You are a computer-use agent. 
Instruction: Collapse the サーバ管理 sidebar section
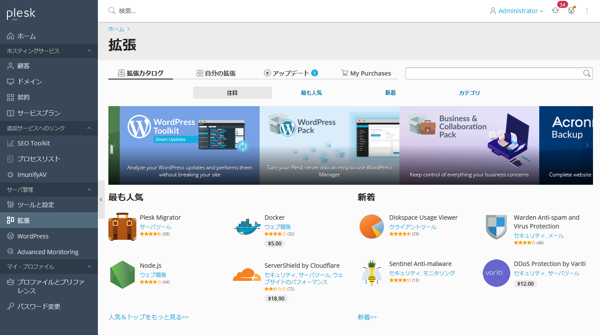pyautogui.click(x=89, y=190)
